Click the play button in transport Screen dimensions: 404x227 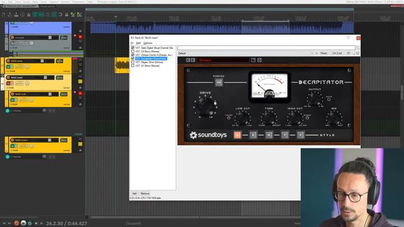(23, 223)
